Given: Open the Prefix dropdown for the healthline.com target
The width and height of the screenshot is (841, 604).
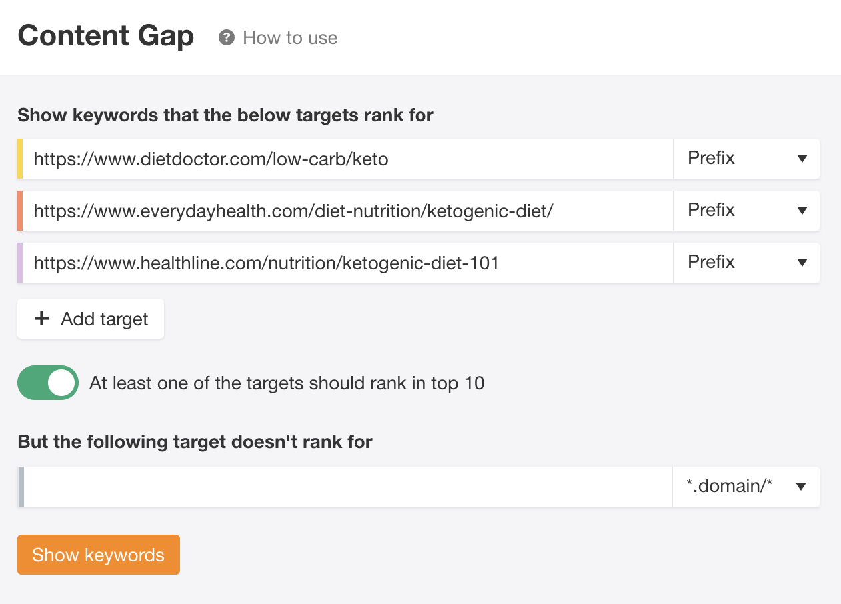Looking at the screenshot, I should (x=746, y=263).
